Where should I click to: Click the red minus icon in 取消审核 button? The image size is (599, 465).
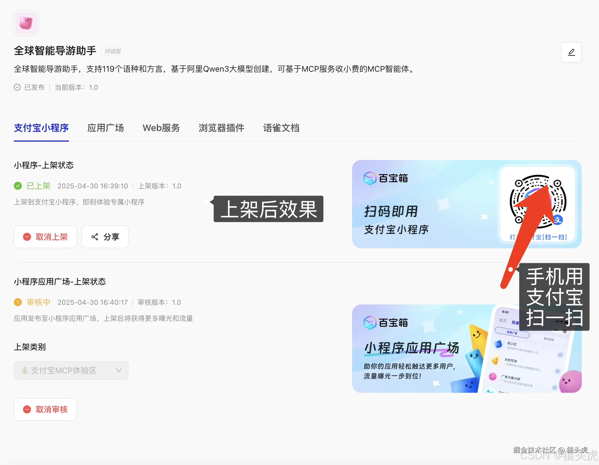pyautogui.click(x=27, y=409)
